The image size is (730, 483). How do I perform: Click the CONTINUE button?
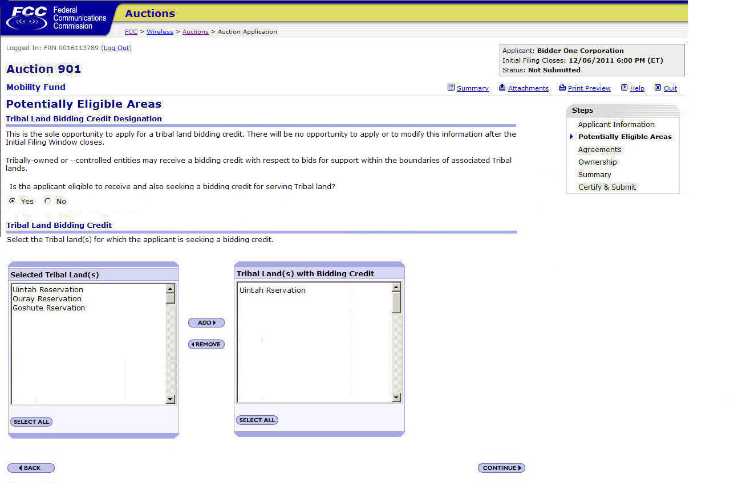(501, 468)
